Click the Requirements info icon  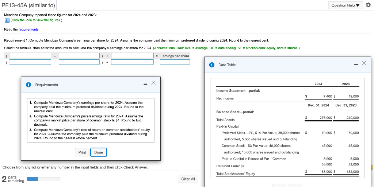pyautogui.click(x=28, y=85)
